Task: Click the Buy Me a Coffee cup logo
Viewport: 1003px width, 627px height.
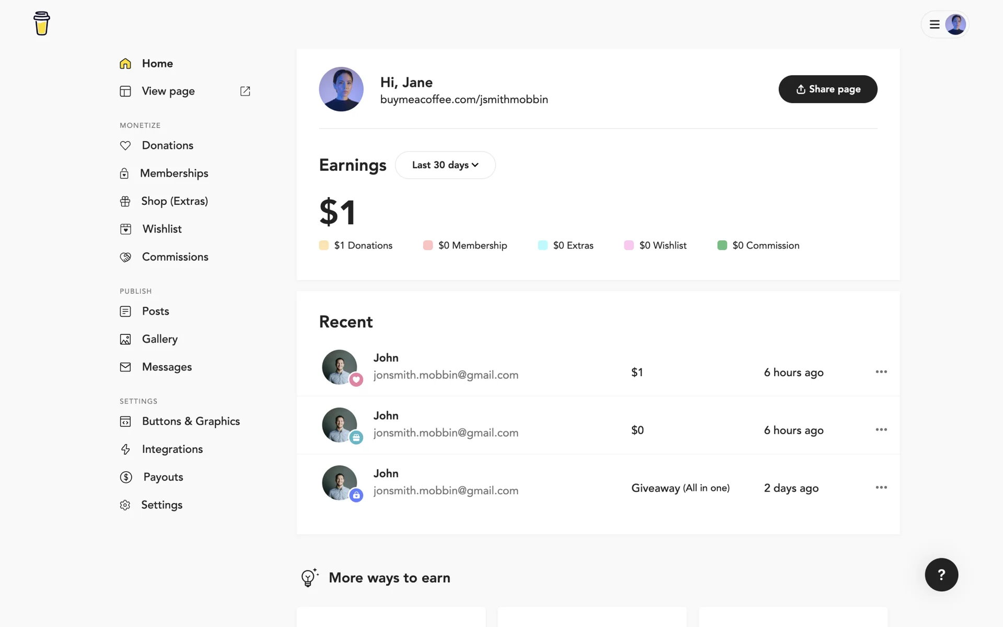Action: [42, 24]
